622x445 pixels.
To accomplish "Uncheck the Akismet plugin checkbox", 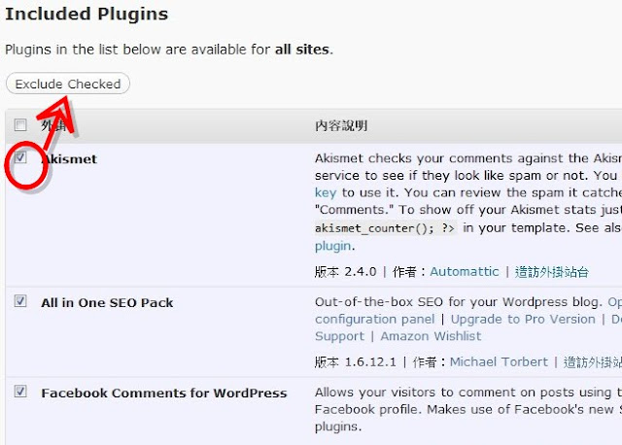I will 20,157.
